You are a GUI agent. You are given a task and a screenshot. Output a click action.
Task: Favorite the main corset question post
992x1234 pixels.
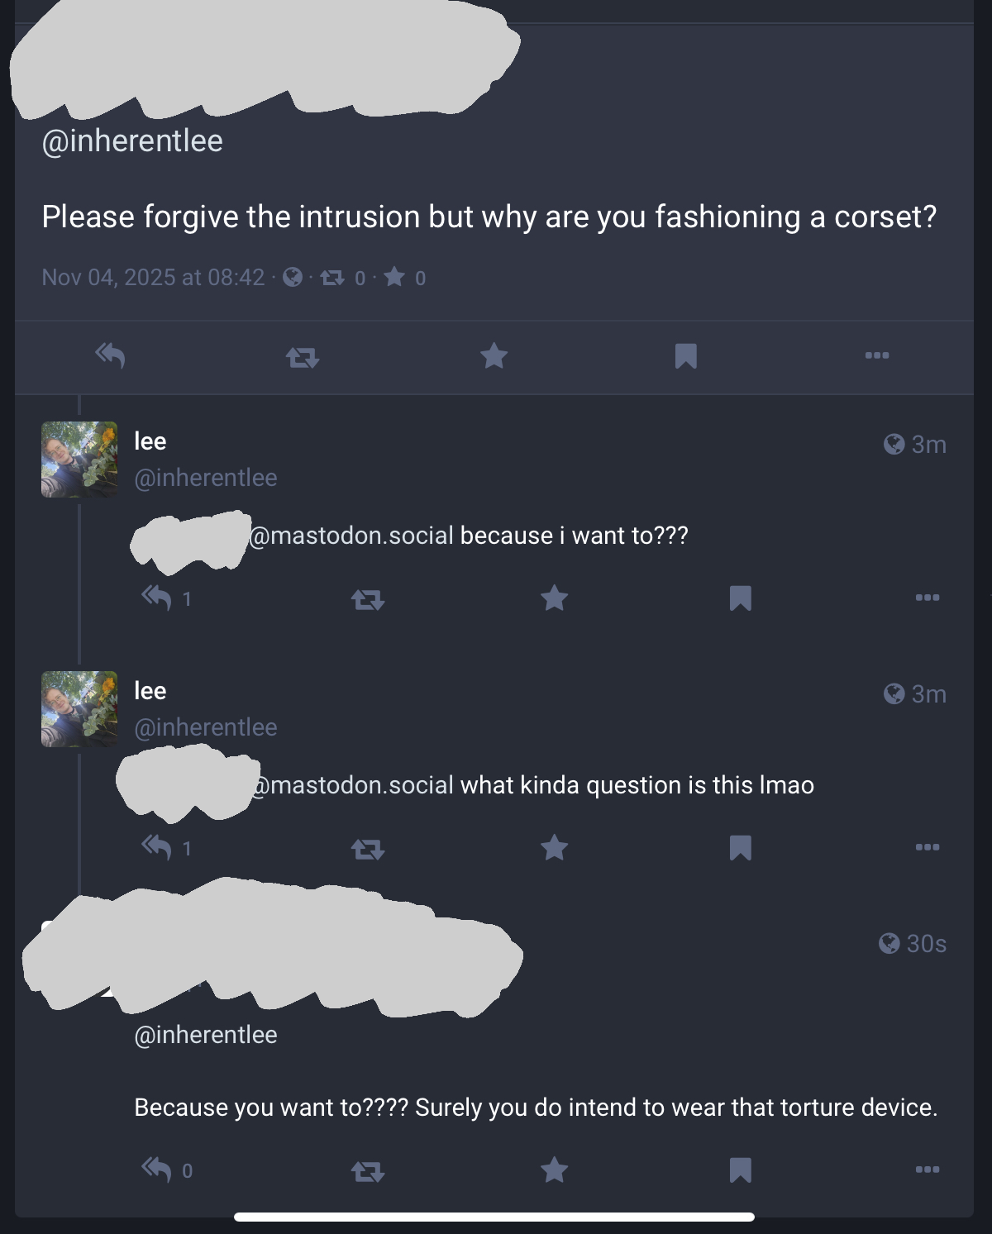[494, 356]
